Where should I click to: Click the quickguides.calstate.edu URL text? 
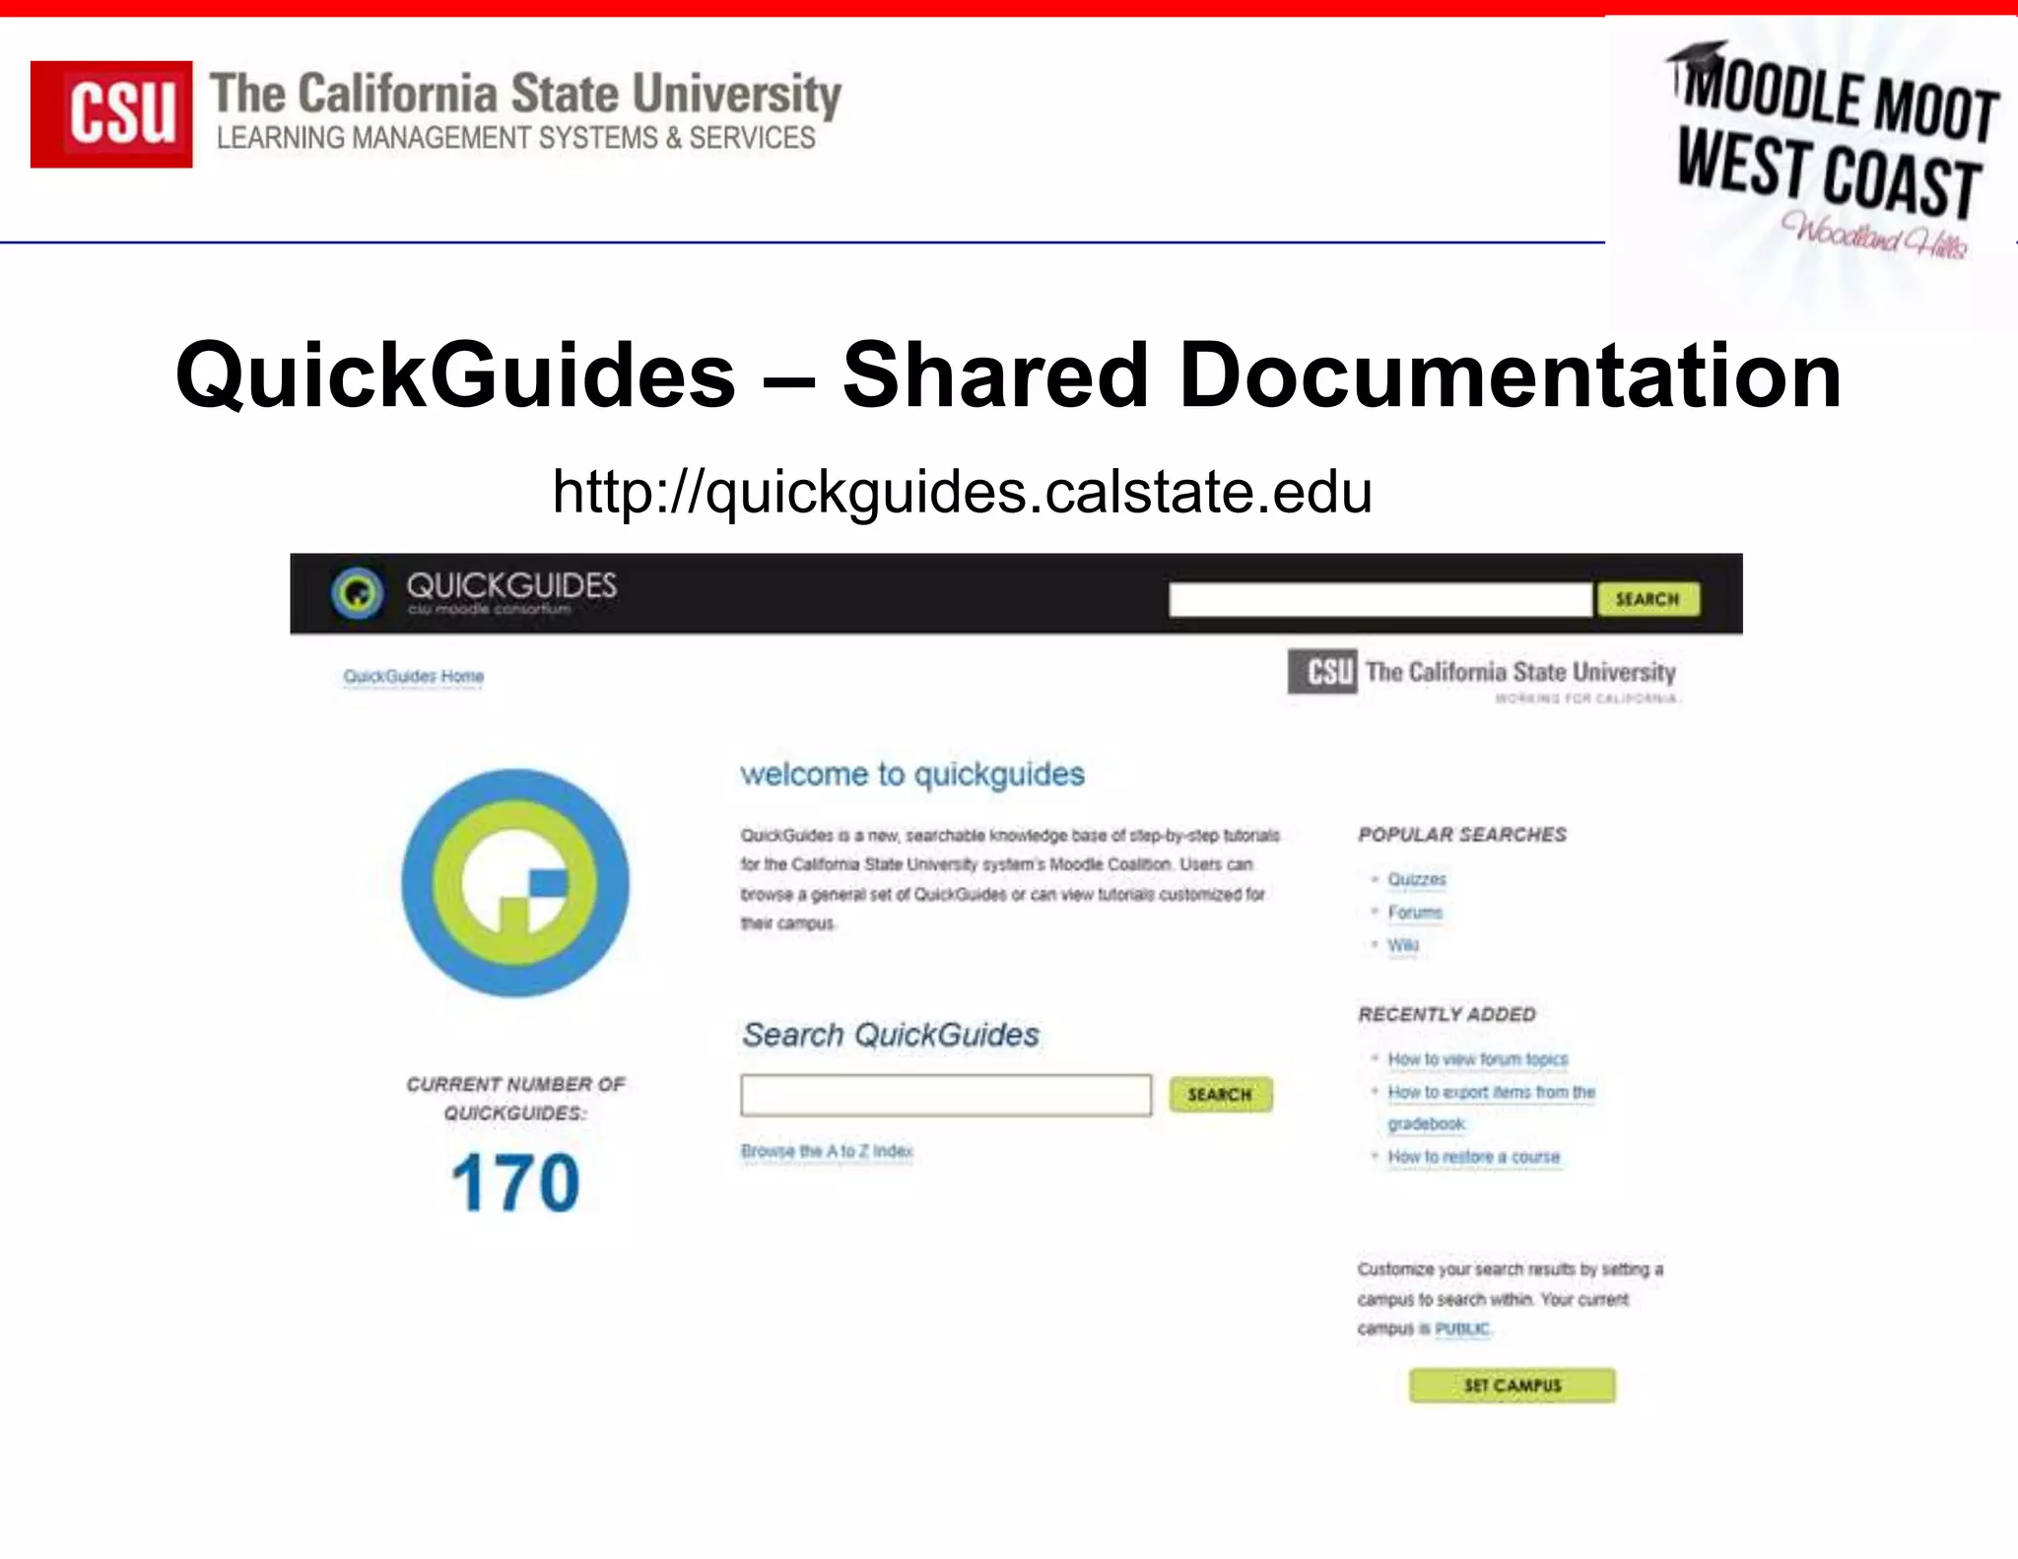pyautogui.click(x=962, y=492)
